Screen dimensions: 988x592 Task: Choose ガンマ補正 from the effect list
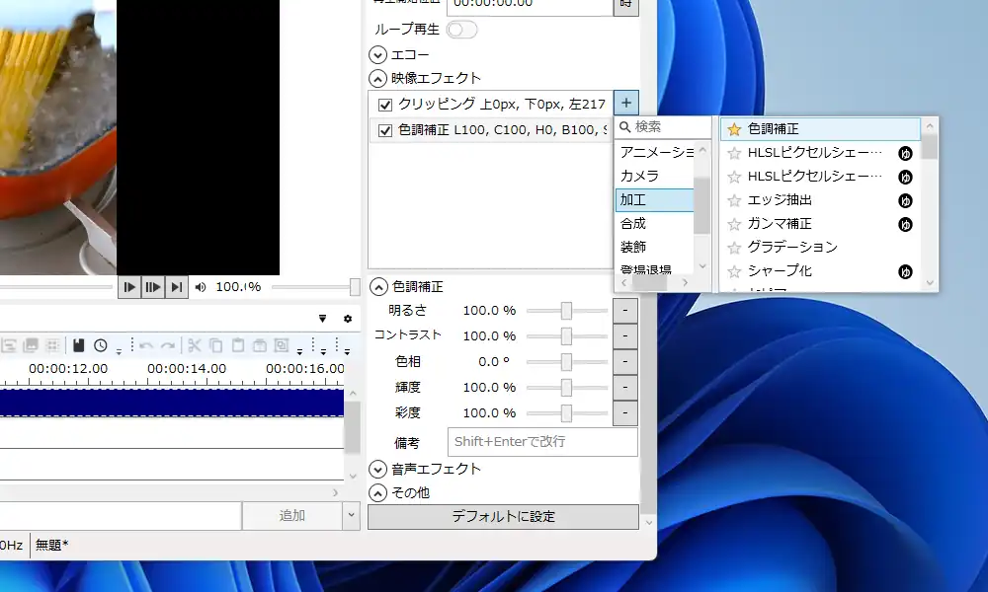click(x=780, y=224)
